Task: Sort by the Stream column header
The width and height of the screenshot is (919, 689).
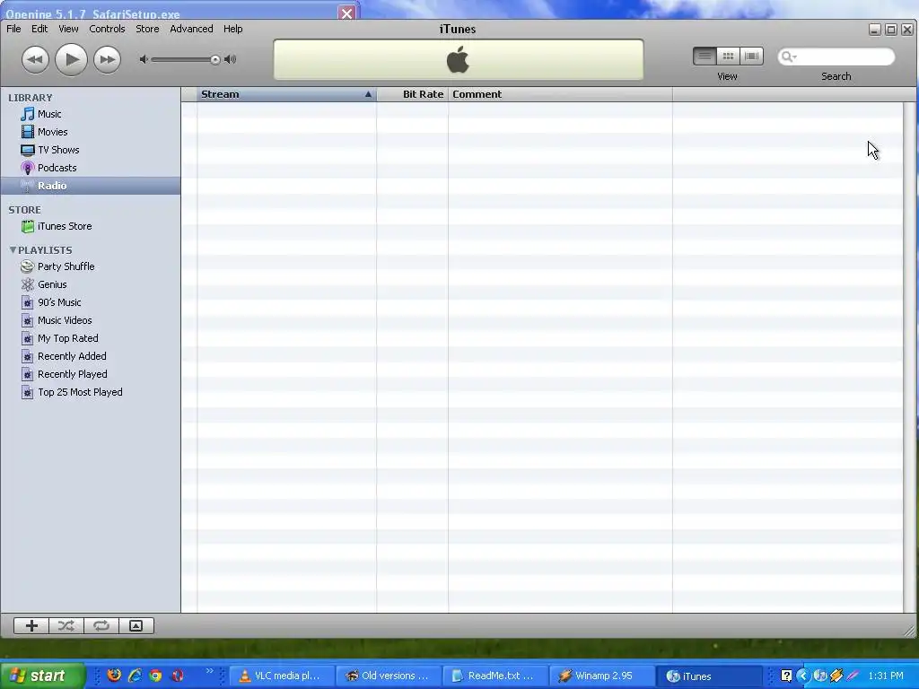Action: click(x=286, y=94)
